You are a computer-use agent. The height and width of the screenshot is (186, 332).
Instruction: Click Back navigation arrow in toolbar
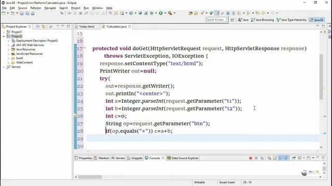pyautogui.click(x=264, y=13)
